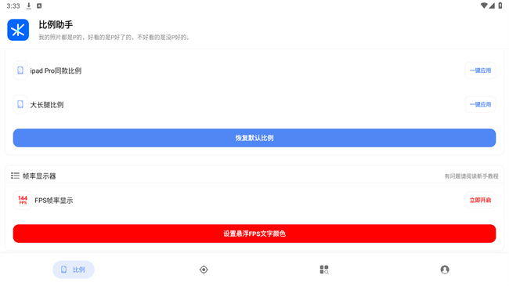Open the grid search tab icon
The height and width of the screenshot is (286, 509).
coord(324,270)
